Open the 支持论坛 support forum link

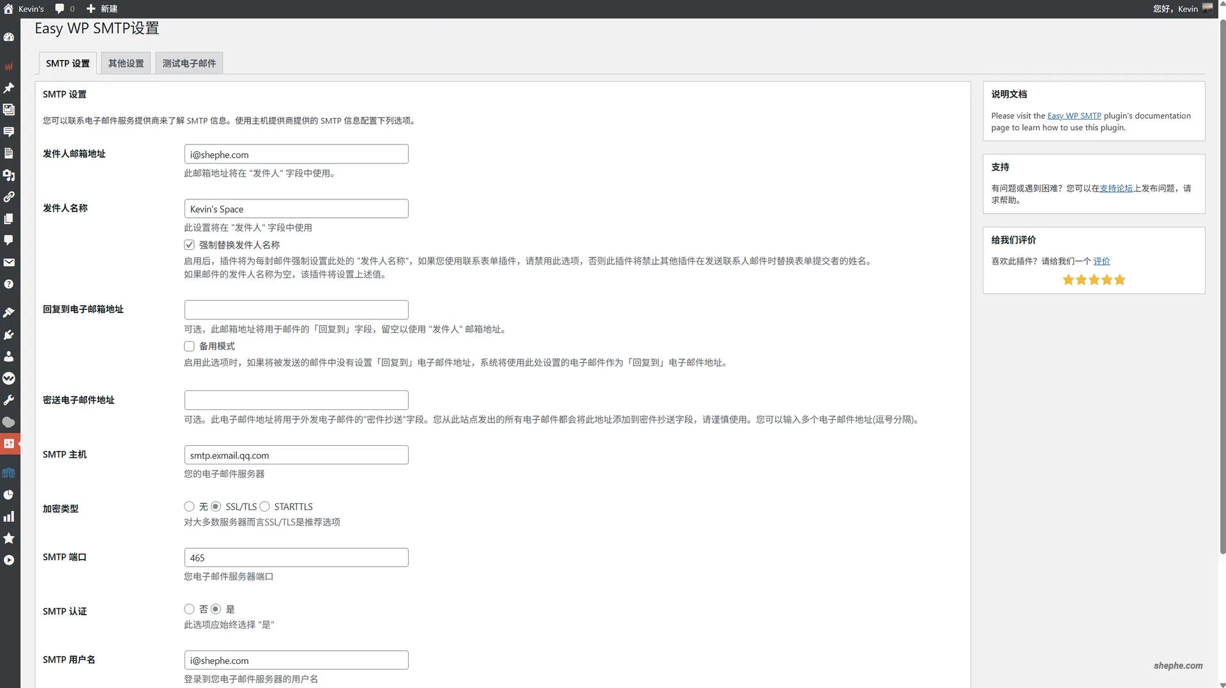tap(1116, 188)
